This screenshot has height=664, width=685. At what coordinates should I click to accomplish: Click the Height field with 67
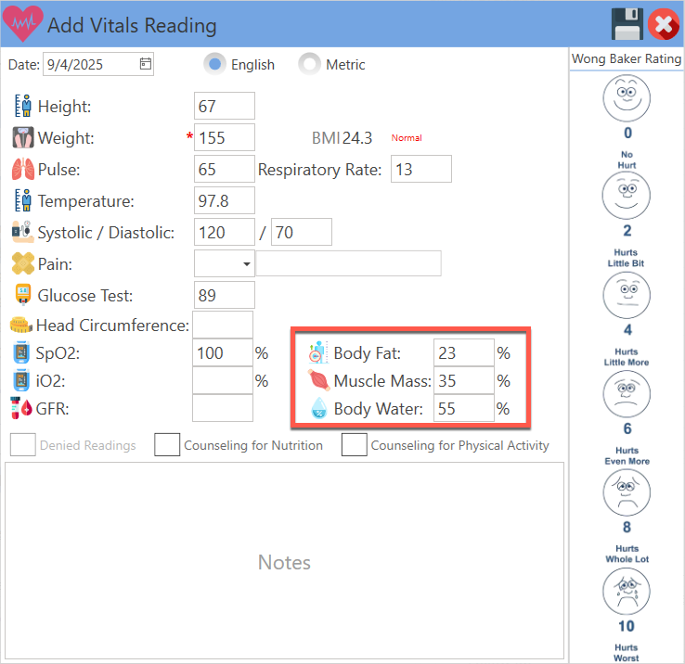[225, 106]
